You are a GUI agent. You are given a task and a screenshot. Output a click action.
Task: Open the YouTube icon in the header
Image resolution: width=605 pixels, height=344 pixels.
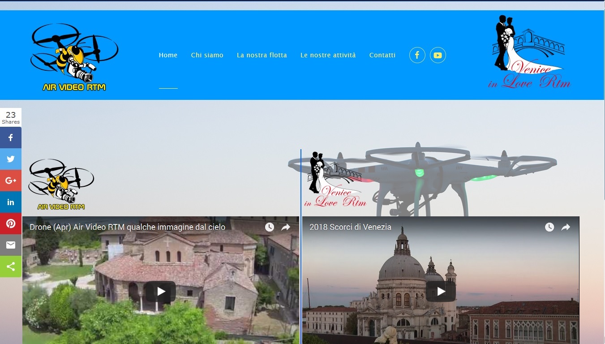pos(438,55)
